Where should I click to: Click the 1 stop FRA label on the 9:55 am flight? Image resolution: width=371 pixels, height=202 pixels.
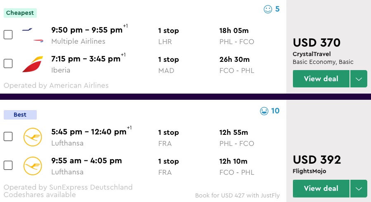(169, 166)
